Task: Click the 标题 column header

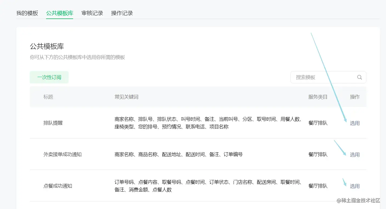Action: coord(48,97)
